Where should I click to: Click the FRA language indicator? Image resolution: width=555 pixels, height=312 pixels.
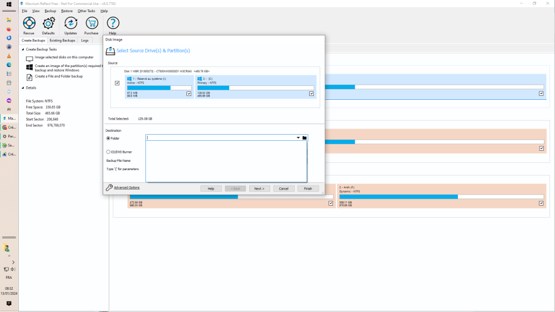9,278
